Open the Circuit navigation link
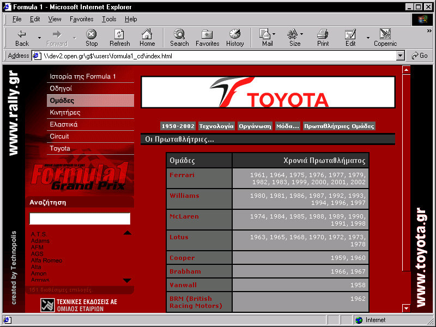Viewport: 436px width, 327px height. [90, 136]
